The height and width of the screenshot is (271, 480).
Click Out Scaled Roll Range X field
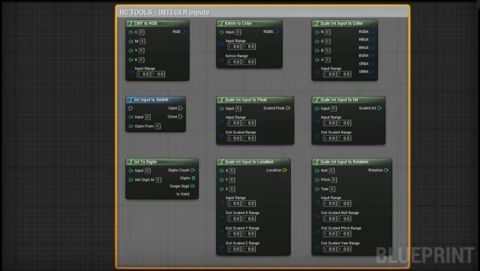330,219
